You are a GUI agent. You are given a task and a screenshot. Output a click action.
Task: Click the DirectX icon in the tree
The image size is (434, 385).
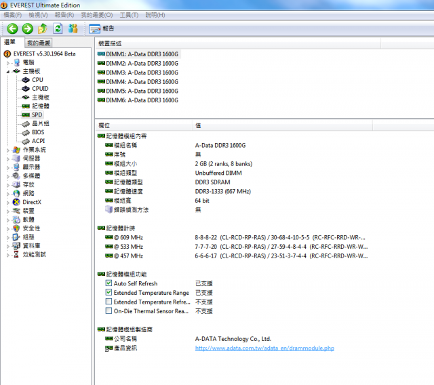(16, 202)
